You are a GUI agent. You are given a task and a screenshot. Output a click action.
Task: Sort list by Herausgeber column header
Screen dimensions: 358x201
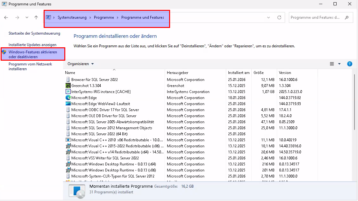[x=177, y=73]
